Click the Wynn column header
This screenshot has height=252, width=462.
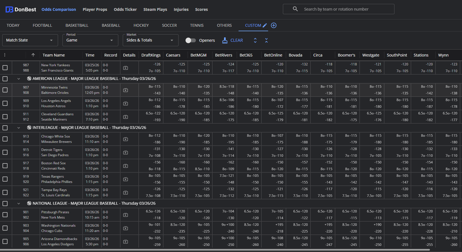[443, 55]
